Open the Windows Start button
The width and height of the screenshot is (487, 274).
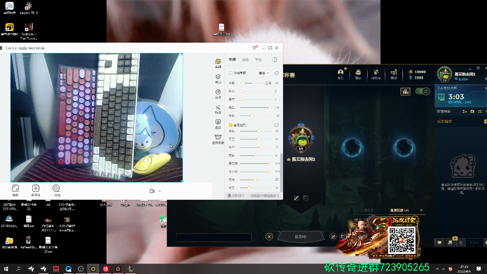6,269
